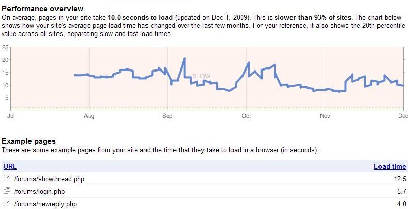Click external link icon next to /forums/login.php

(7, 191)
